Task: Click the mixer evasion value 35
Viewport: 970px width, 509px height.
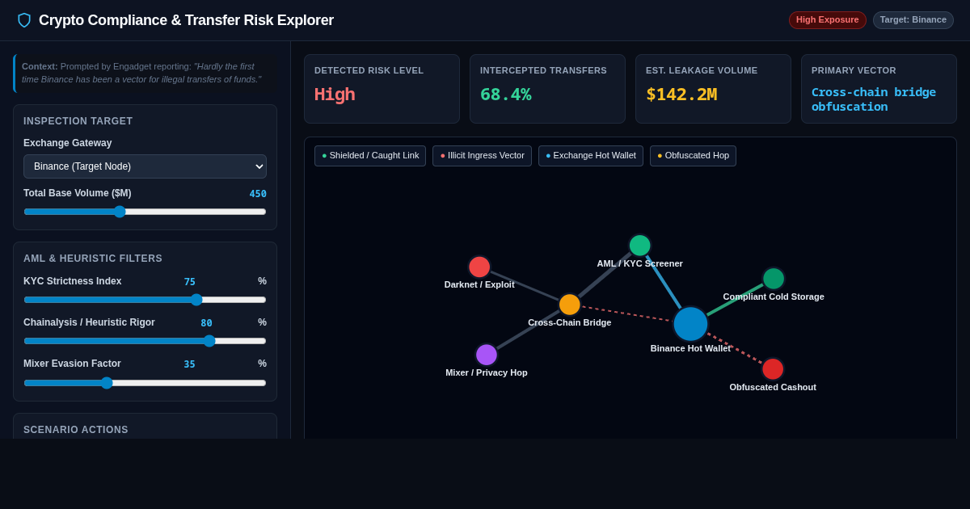Action: (190, 364)
